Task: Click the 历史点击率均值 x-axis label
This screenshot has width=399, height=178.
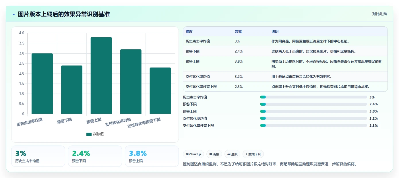Action: [30, 122]
